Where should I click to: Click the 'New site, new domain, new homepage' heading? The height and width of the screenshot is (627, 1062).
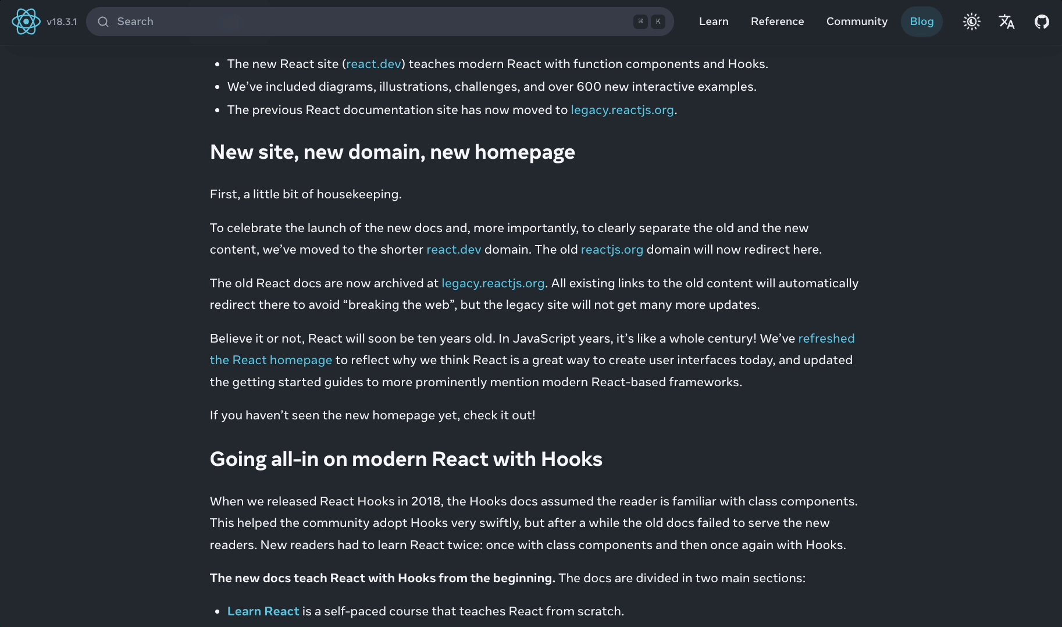[x=392, y=152]
